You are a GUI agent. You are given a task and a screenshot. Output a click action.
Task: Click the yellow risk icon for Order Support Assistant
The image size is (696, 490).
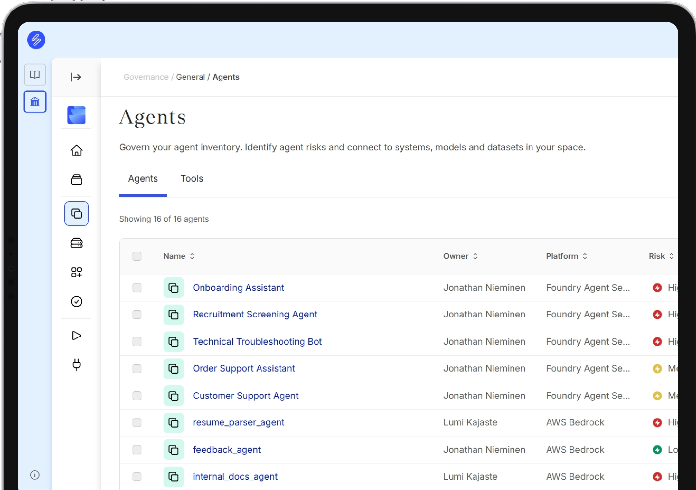click(x=657, y=369)
